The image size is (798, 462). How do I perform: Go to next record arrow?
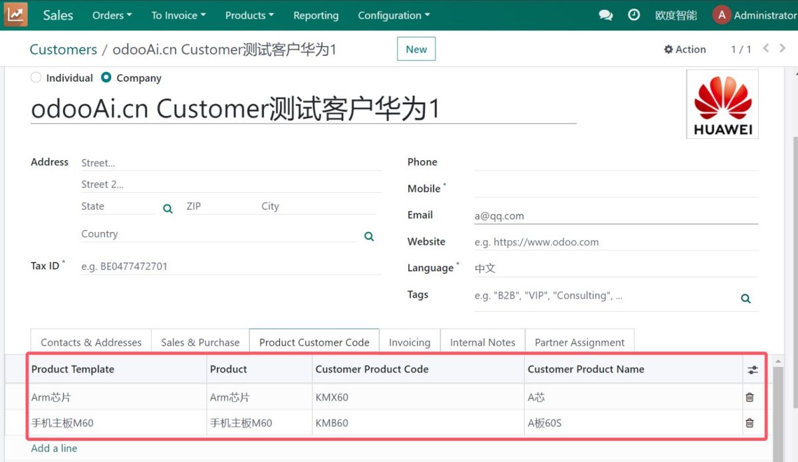[x=783, y=49]
